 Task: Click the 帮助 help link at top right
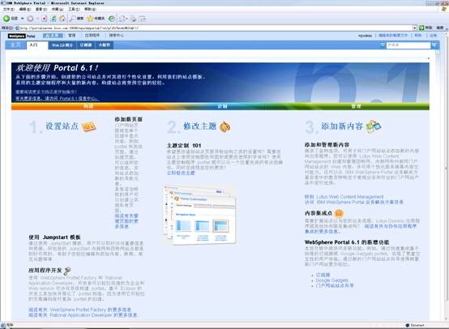pyautogui.click(x=418, y=36)
